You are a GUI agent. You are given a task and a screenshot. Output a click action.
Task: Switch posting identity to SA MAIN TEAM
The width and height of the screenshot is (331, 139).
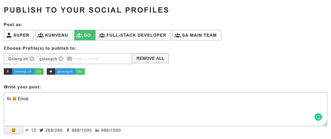[x=197, y=35]
